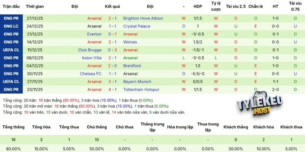Select the Brentford team link
The width and height of the screenshot is (305, 152).
point(132,66)
